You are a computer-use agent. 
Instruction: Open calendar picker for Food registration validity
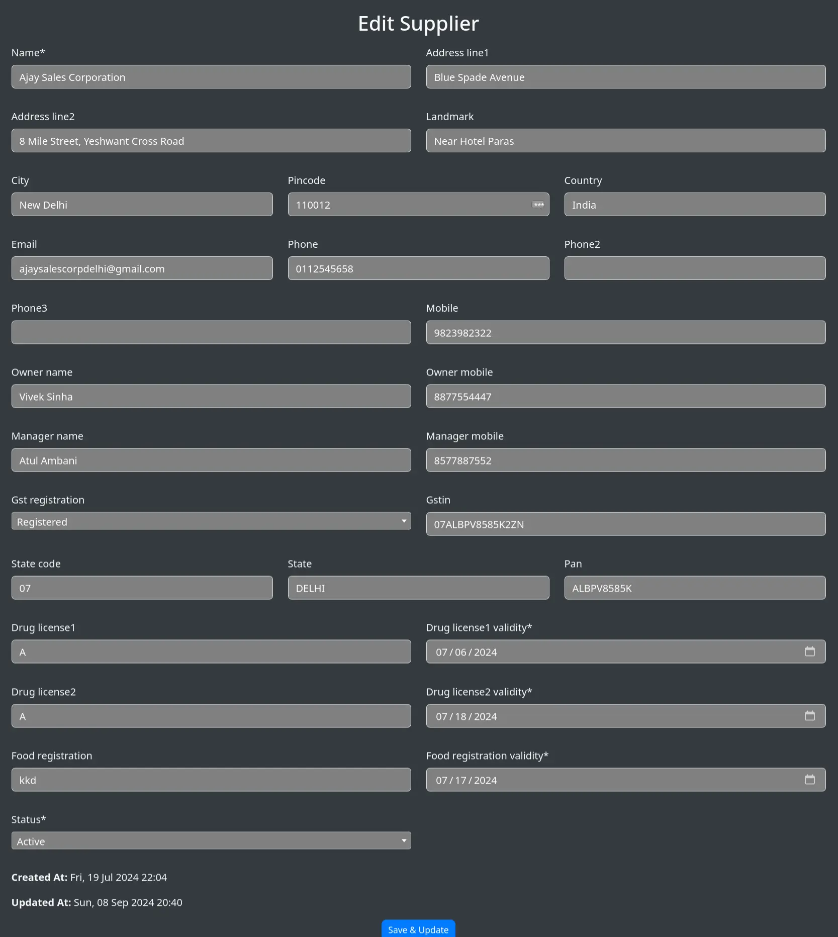(809, 780)
